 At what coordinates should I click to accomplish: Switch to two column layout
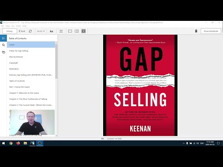click(77, 31)
